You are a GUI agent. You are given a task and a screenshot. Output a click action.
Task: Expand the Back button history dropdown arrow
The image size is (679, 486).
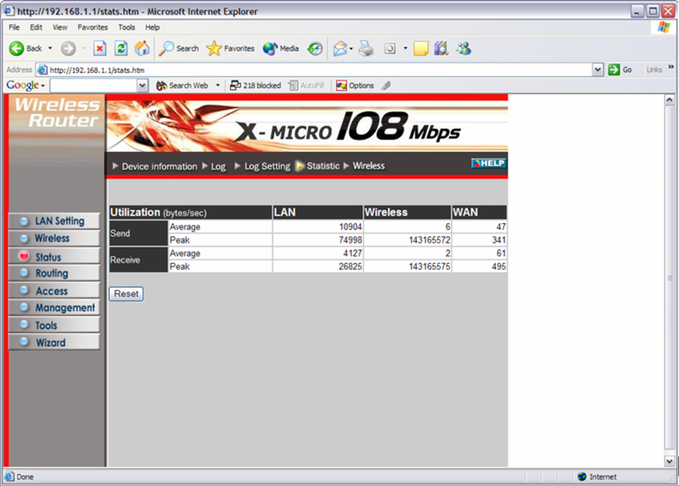point(50,49)
